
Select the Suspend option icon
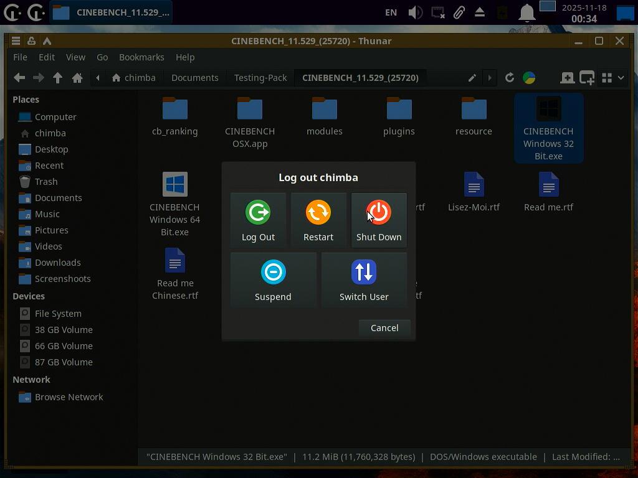[x=273, y=273]
